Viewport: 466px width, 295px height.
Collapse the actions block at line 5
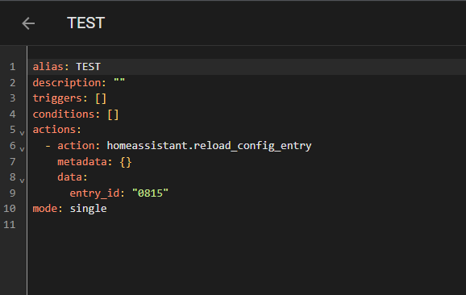pos(22,133)
